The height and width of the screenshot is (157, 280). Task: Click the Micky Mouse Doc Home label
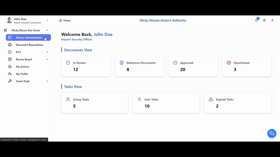coord(26,30)
